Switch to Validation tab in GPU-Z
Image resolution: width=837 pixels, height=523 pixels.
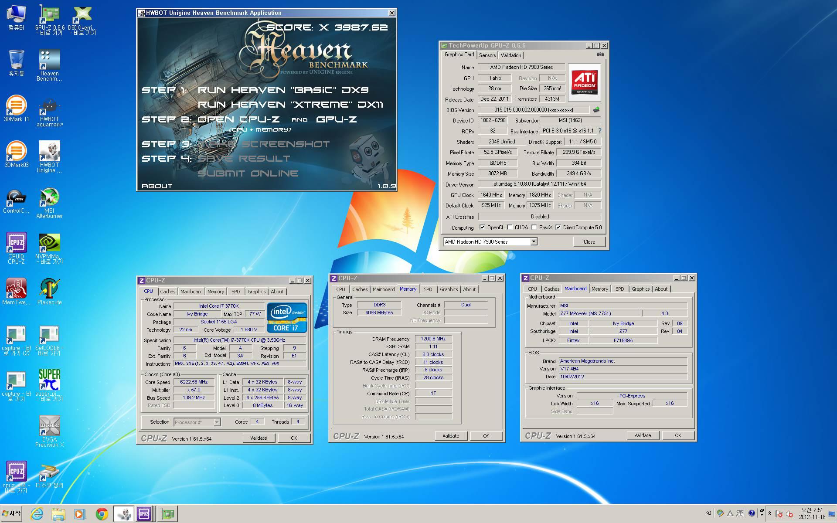(511, 55)
